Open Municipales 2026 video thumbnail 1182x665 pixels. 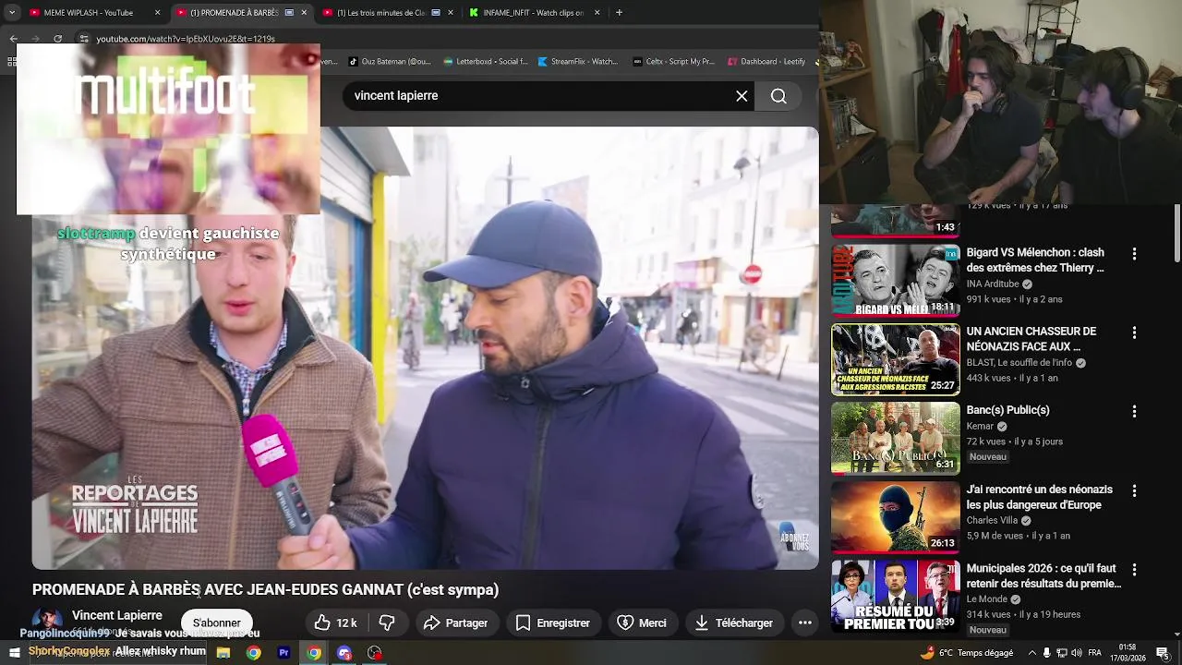point(896,596)
